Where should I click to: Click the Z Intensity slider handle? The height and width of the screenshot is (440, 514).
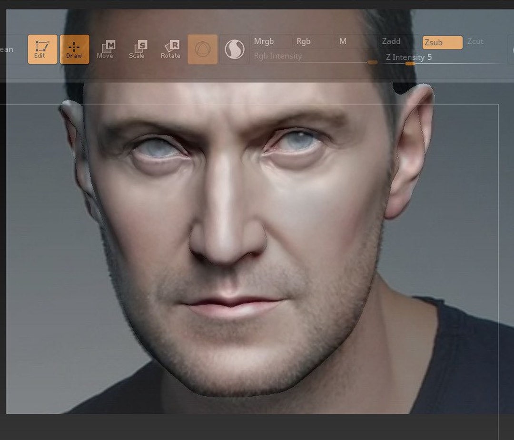410,64
